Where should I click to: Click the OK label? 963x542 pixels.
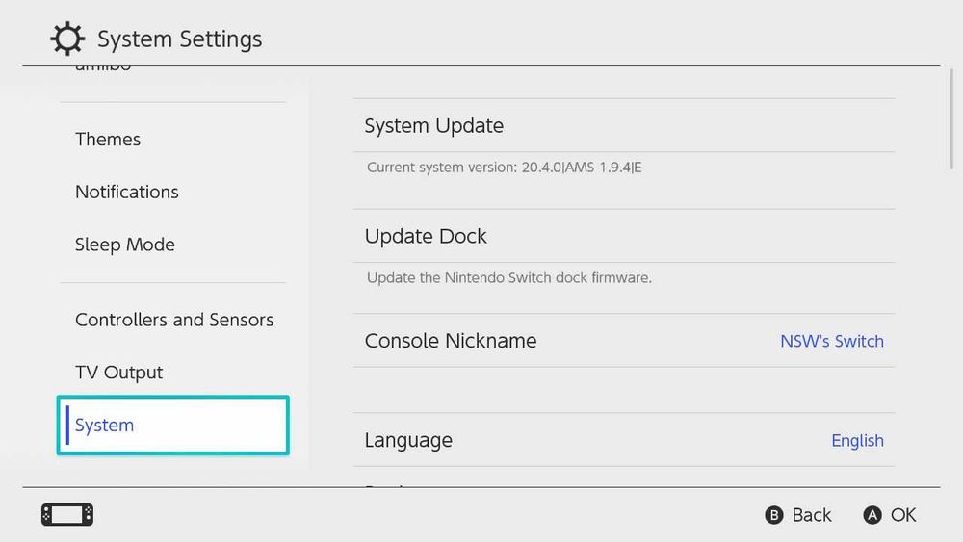(902, 515)
